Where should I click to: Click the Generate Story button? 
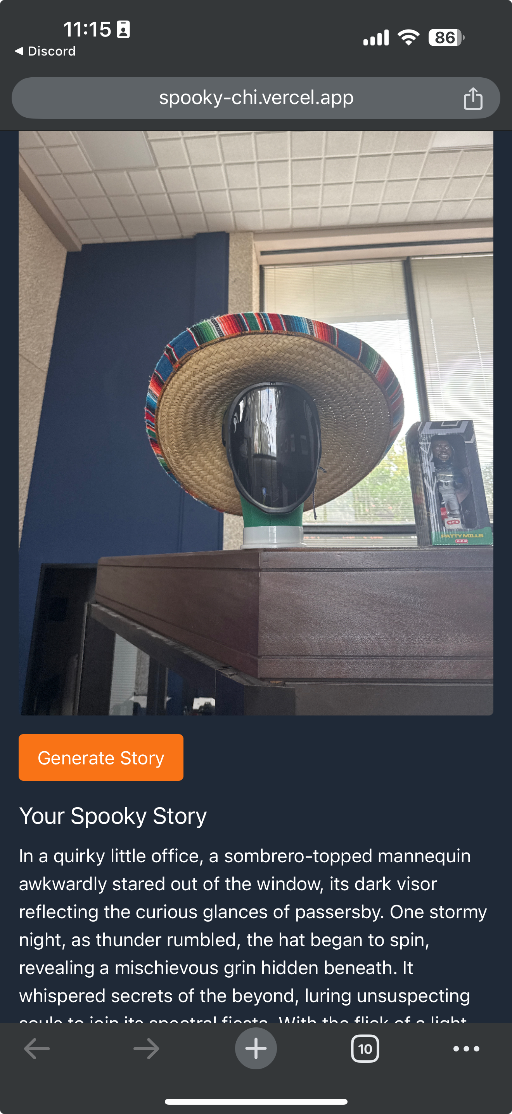click(101, 757)
